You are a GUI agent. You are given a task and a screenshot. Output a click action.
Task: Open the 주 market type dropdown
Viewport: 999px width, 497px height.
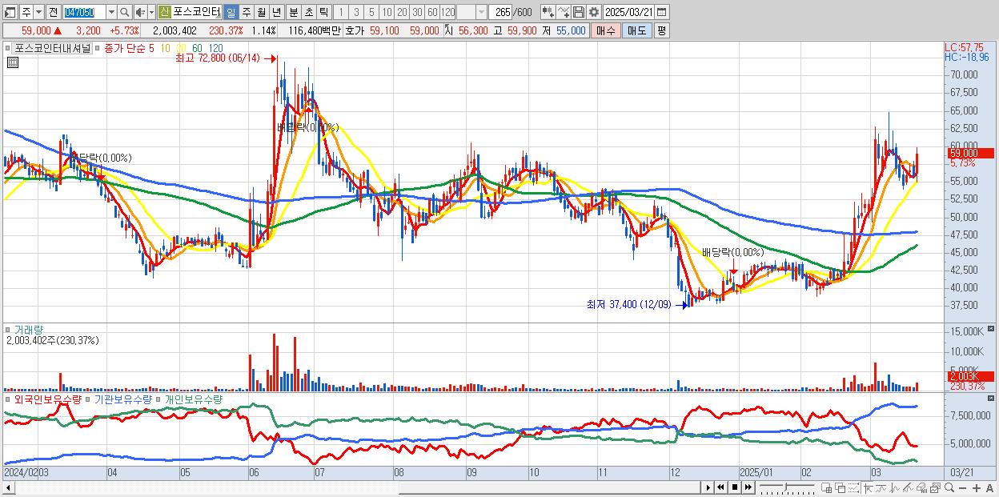[x=38, y=12]
